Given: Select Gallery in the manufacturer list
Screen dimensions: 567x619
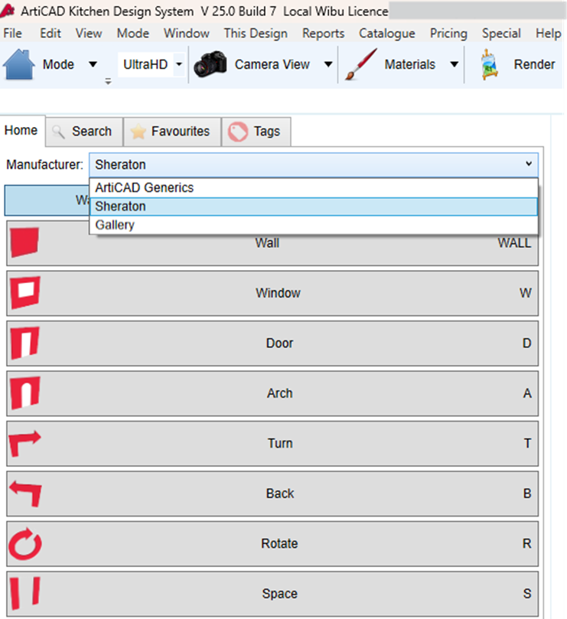Looking at the screenshot, I should [115, 225].
